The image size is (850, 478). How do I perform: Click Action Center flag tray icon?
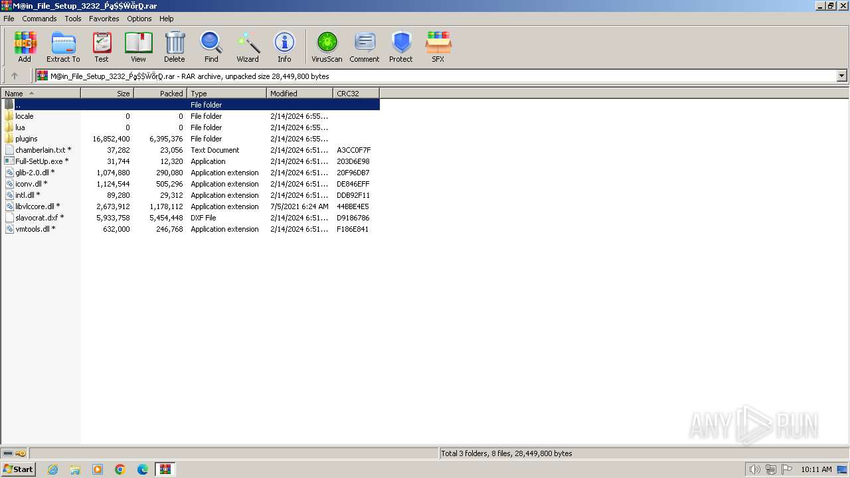tap(787, 469)
